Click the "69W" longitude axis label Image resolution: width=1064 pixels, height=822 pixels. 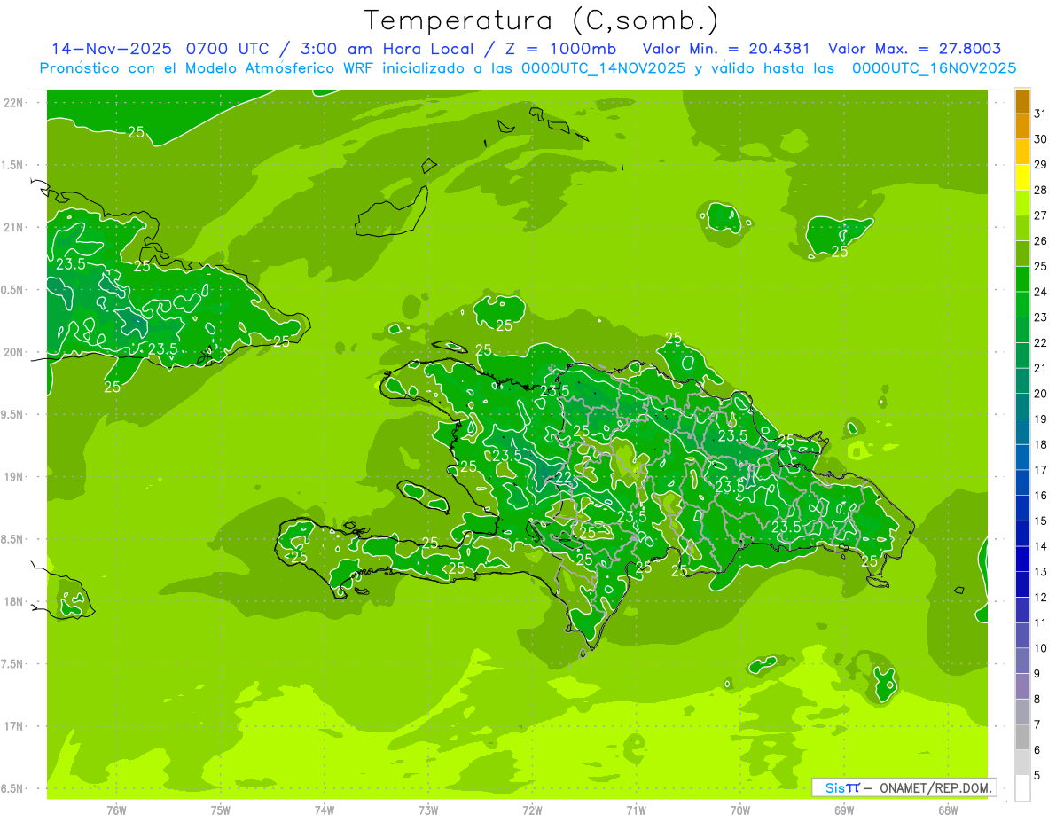click(x=844, y=810)
